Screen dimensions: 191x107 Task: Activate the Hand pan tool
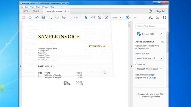tap(93, 17)
